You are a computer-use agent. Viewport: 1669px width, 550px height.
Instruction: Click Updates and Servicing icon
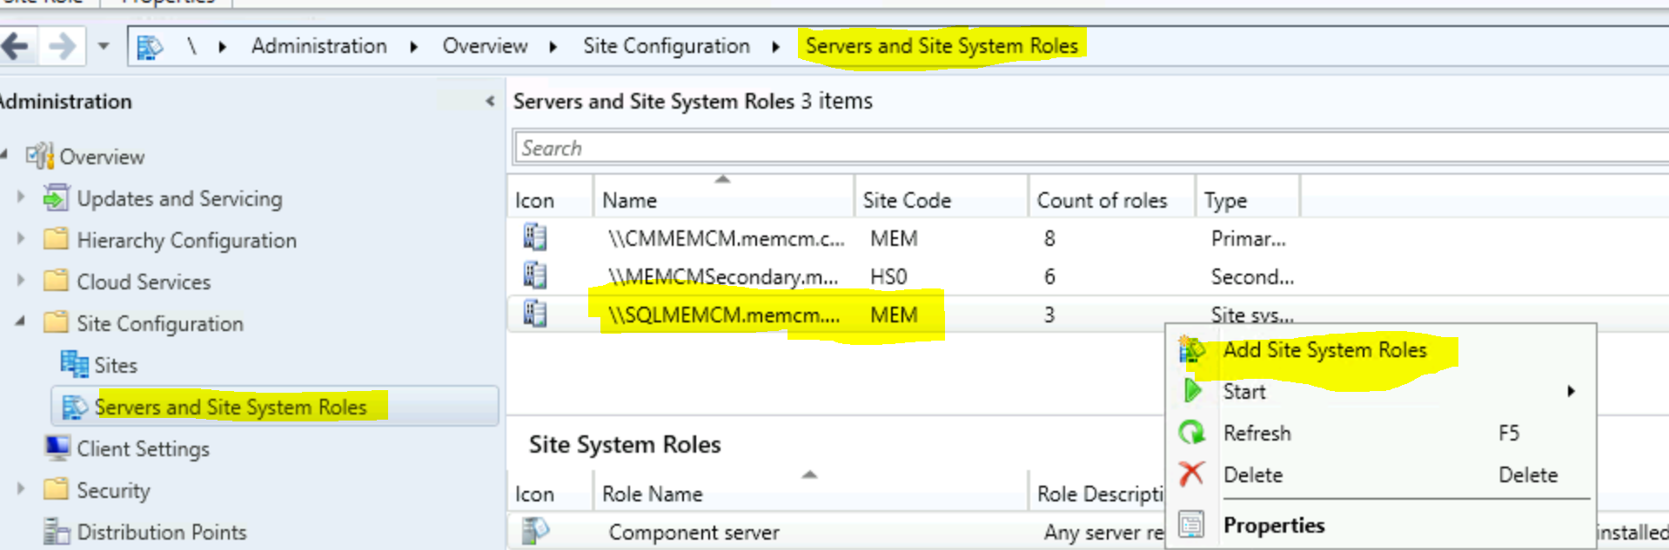[56, 198]
